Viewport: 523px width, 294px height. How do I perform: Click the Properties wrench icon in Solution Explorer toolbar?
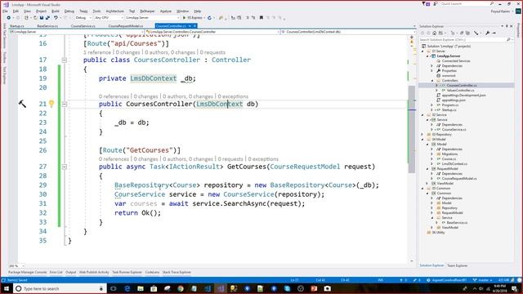[x=487, y=33]
